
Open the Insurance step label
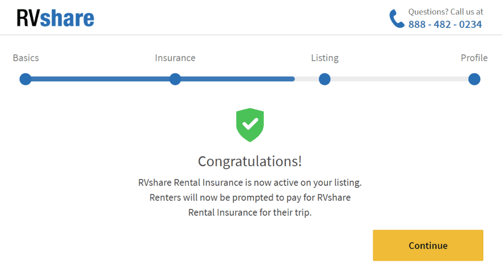point(175,58)
